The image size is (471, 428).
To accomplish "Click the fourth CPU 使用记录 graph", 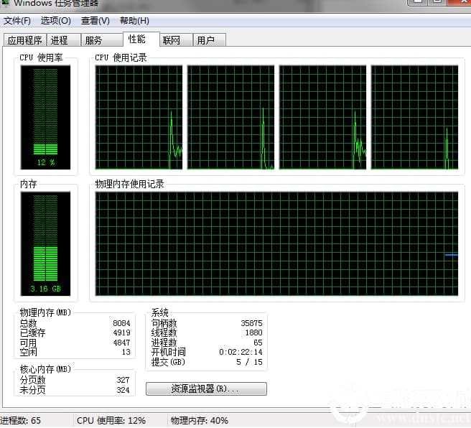I will click(414, 117).
